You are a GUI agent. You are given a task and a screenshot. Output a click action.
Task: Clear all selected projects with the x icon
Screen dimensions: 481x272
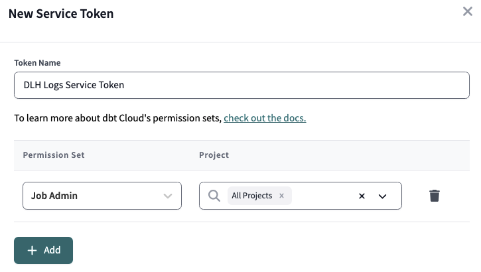pos(362,196)
